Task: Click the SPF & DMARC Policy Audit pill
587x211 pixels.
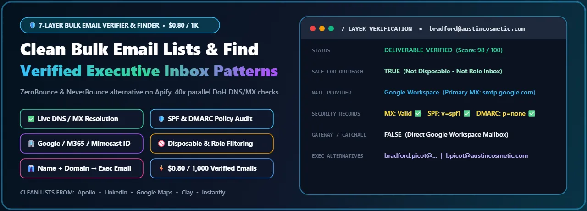Action: click(x=212, y=119)
